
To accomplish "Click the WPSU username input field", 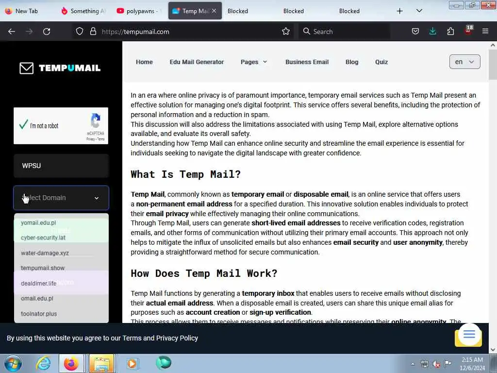I will point(61,166).
